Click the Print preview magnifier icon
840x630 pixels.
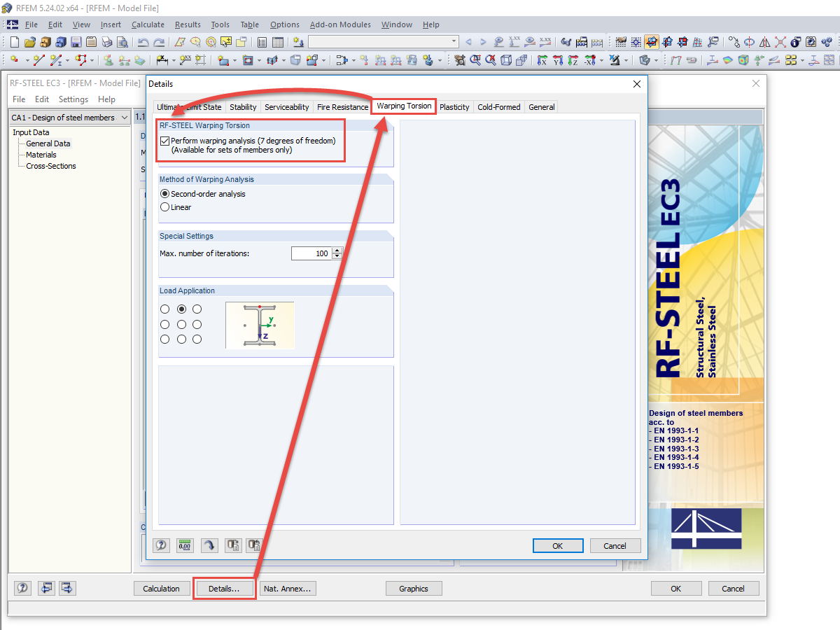pyautogui.click(x=122, y=42)
